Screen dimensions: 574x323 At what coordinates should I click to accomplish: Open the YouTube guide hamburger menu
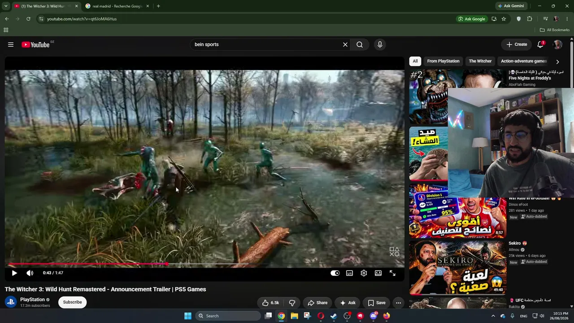tap(11, 44)
